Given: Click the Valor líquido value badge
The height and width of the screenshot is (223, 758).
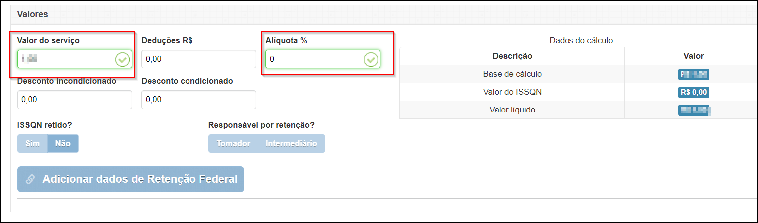Looking at the screenshot, I should 694,110.
